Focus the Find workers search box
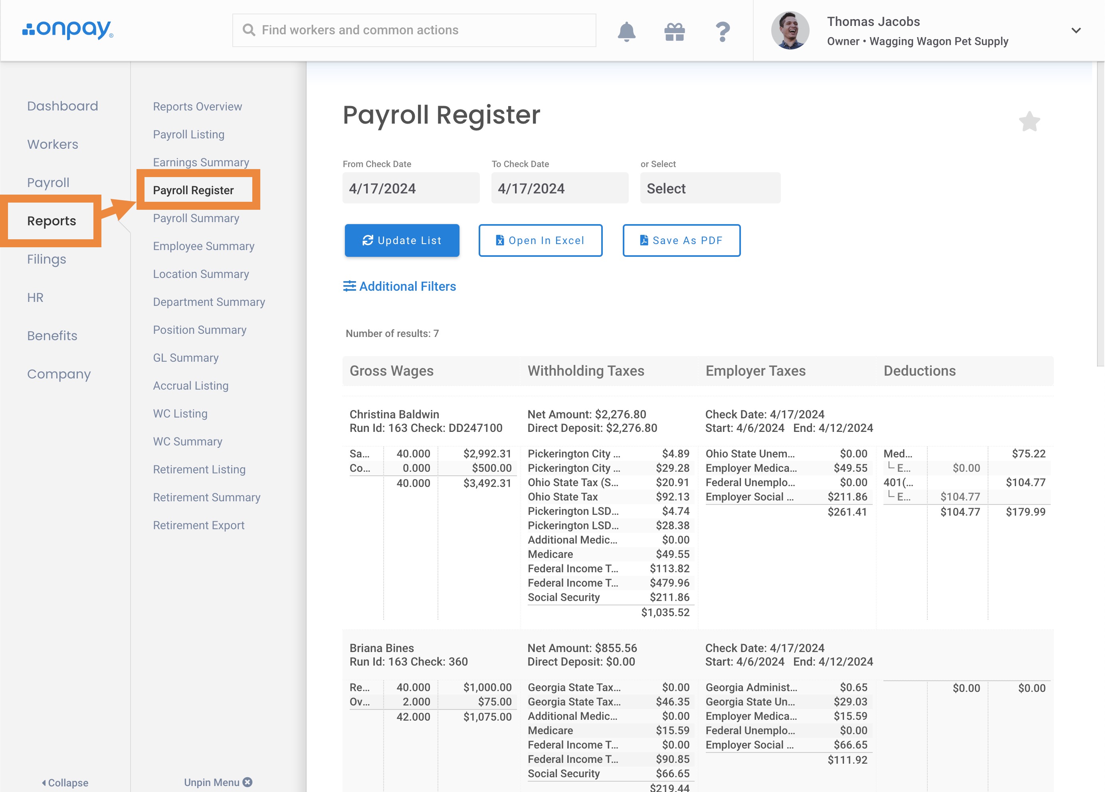 pos(414,30)
